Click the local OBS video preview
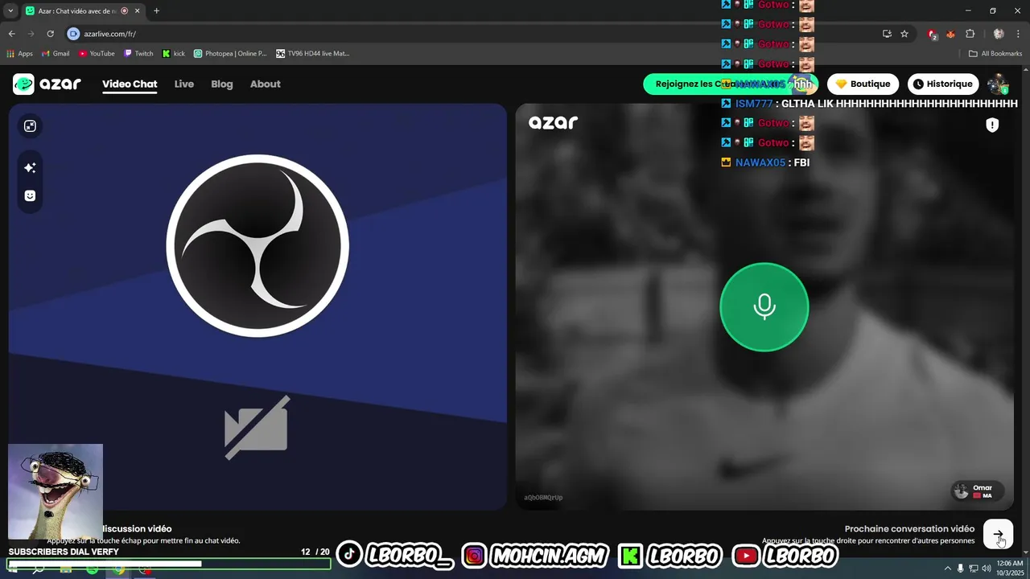Image resolution: width=1030 pixels, height=579 pixels. click(257, 306)
